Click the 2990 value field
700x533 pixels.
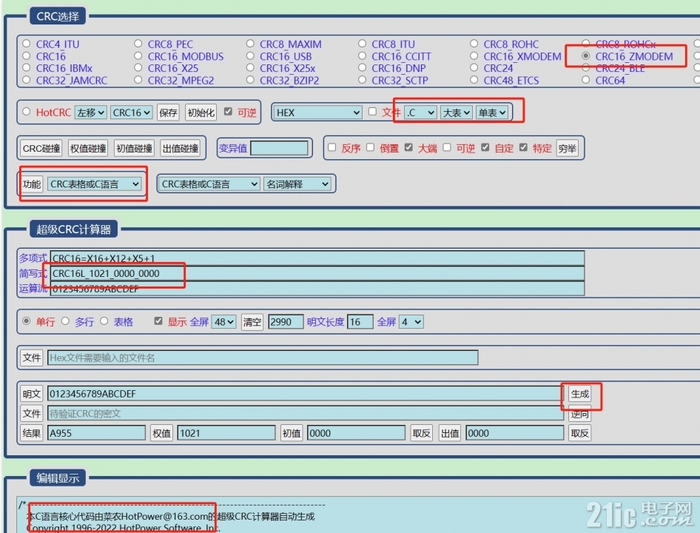coord(286,322)
